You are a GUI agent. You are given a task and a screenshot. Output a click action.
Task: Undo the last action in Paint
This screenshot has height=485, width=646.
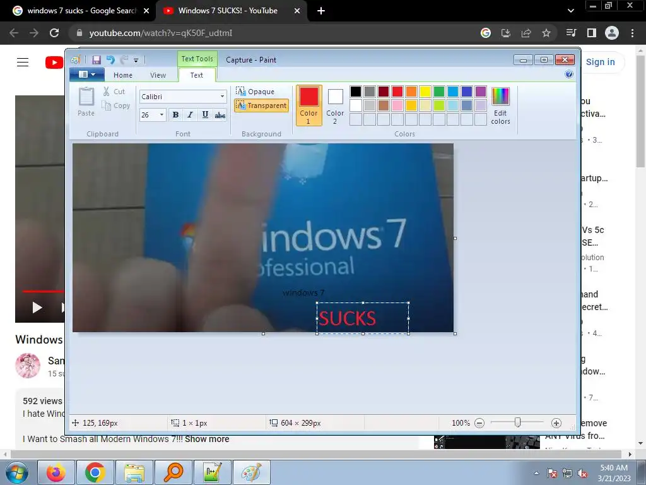tap(110, 60)
